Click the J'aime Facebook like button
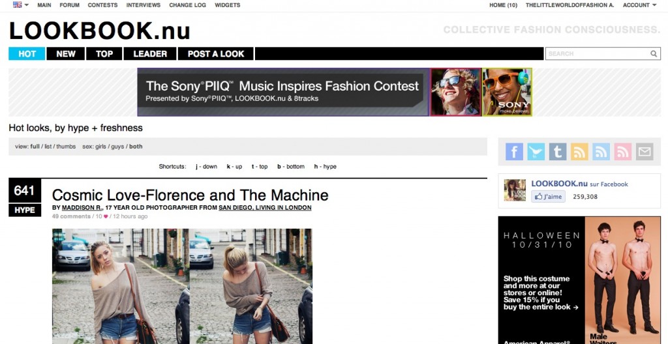 coord(548,196)
